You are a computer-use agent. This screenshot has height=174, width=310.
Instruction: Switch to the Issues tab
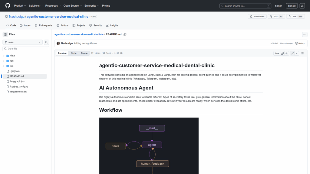25,25
